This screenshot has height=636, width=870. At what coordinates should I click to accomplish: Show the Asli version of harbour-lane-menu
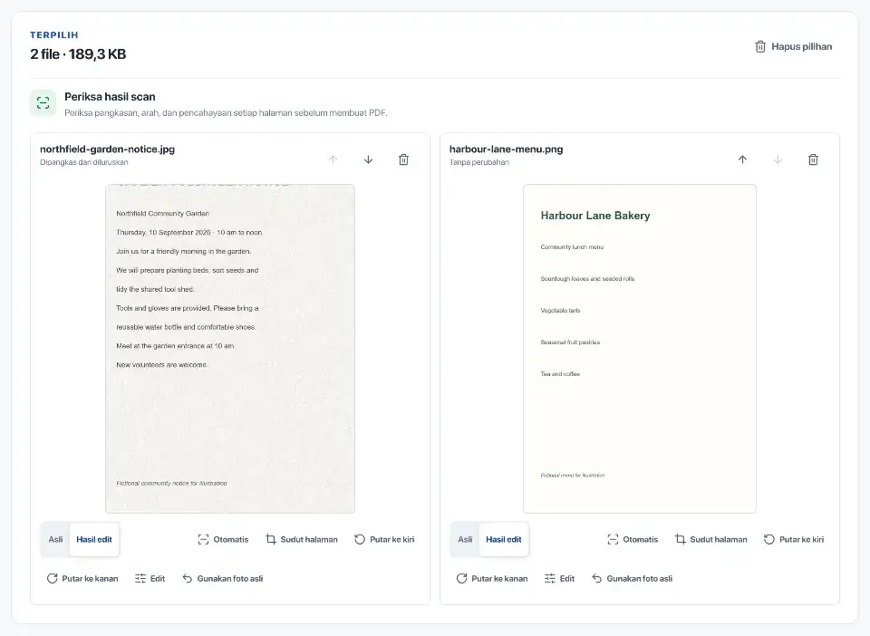pos(465,540)
